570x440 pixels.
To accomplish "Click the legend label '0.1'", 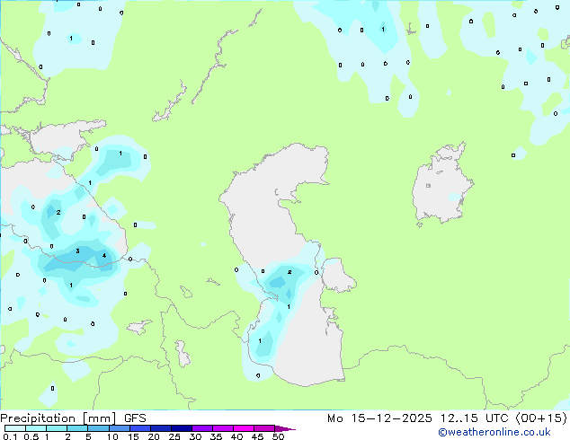I will (10, 436).
